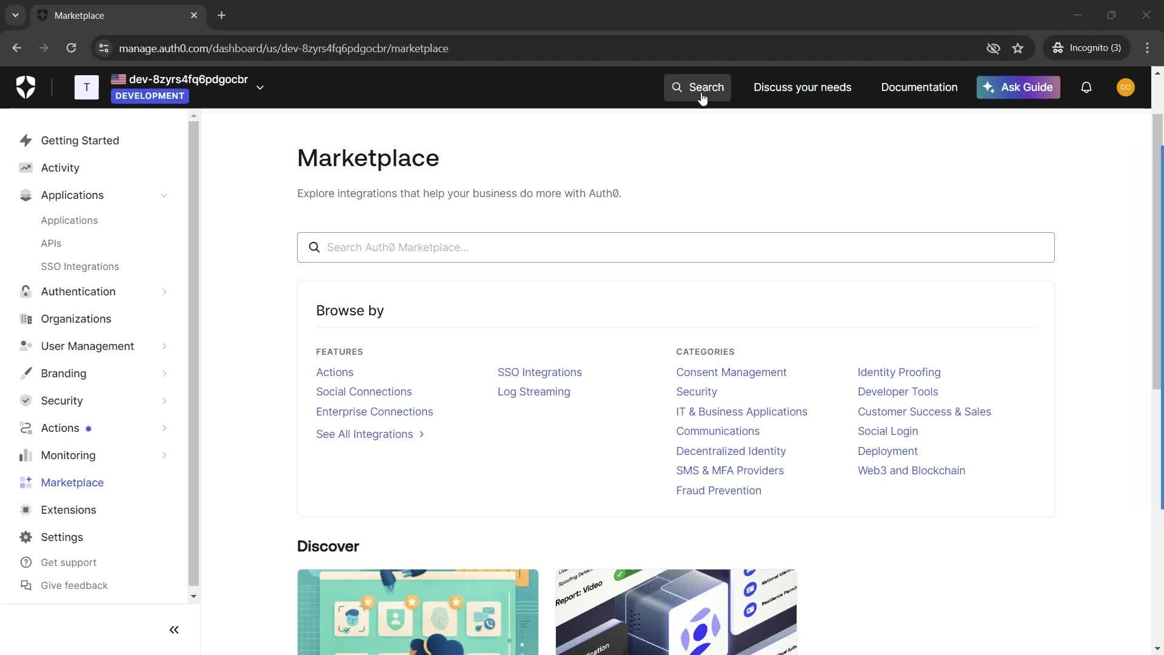
Task: Click the sidebar scrollbar thumb
Action: 193,353
